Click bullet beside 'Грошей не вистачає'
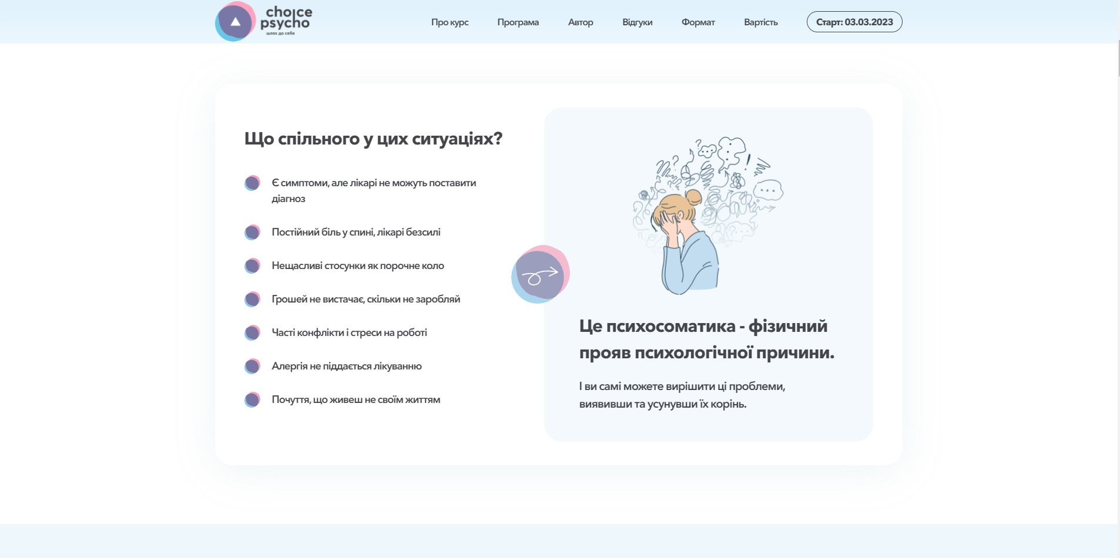 [252, 299]
